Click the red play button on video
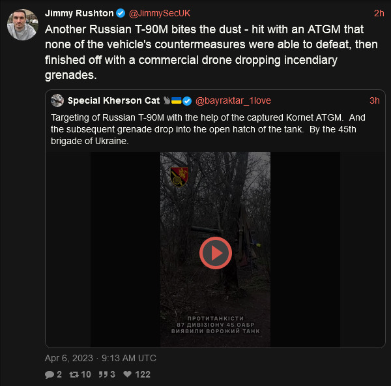Screen dimensions: 391x386 (215, 252)
